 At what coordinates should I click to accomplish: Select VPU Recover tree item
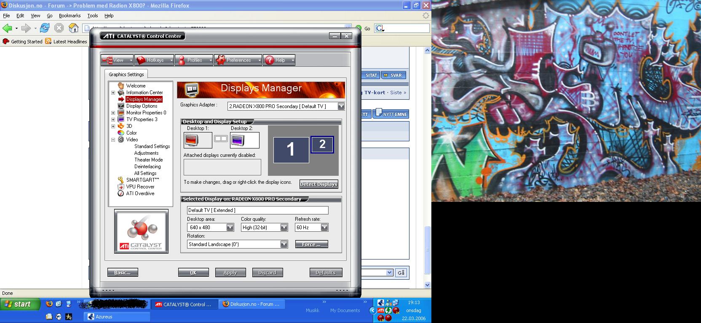tap(140, 187)
